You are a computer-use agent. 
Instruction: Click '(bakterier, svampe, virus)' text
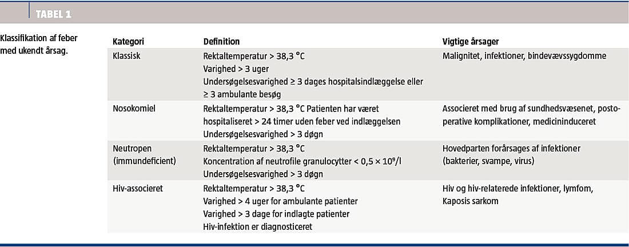(488, 161)
